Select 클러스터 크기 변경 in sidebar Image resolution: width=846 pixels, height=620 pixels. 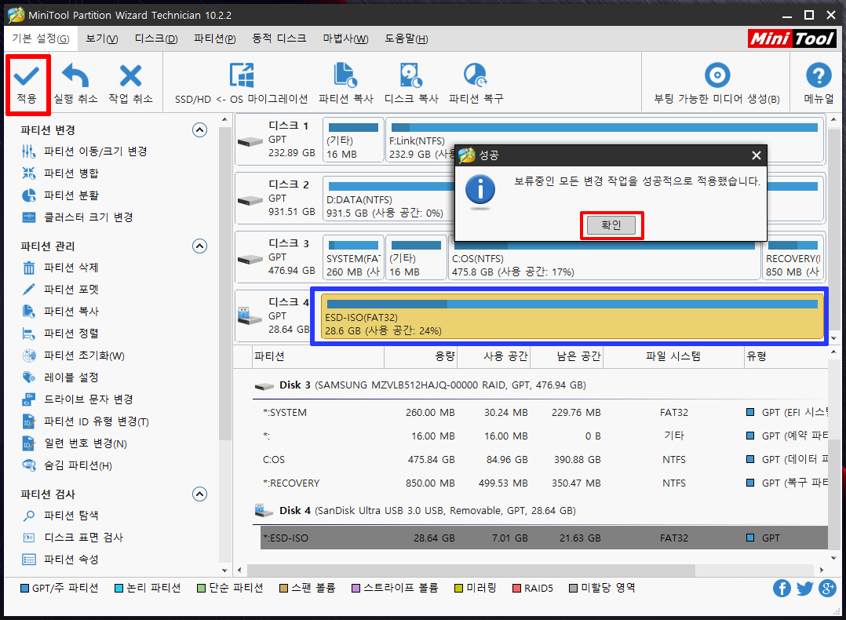(77, 217)
